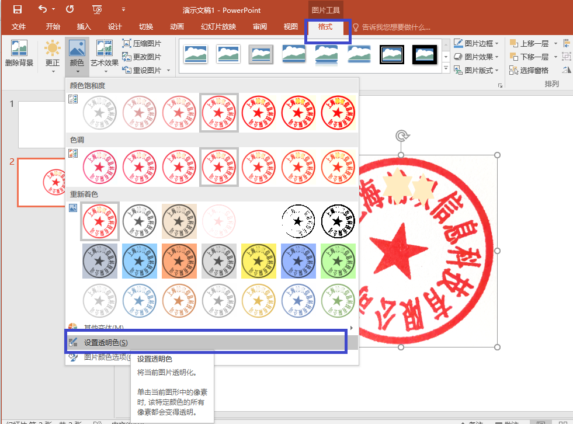Open the 幻灯片放映 tab

pyautogui.click(x=218, y=27)
